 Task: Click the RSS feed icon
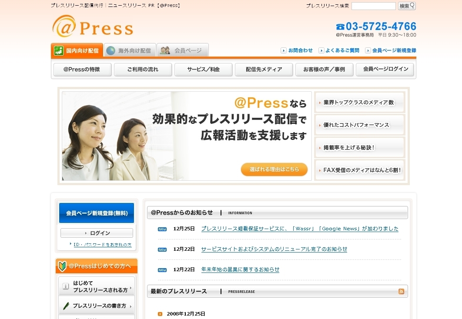[401, 291]
